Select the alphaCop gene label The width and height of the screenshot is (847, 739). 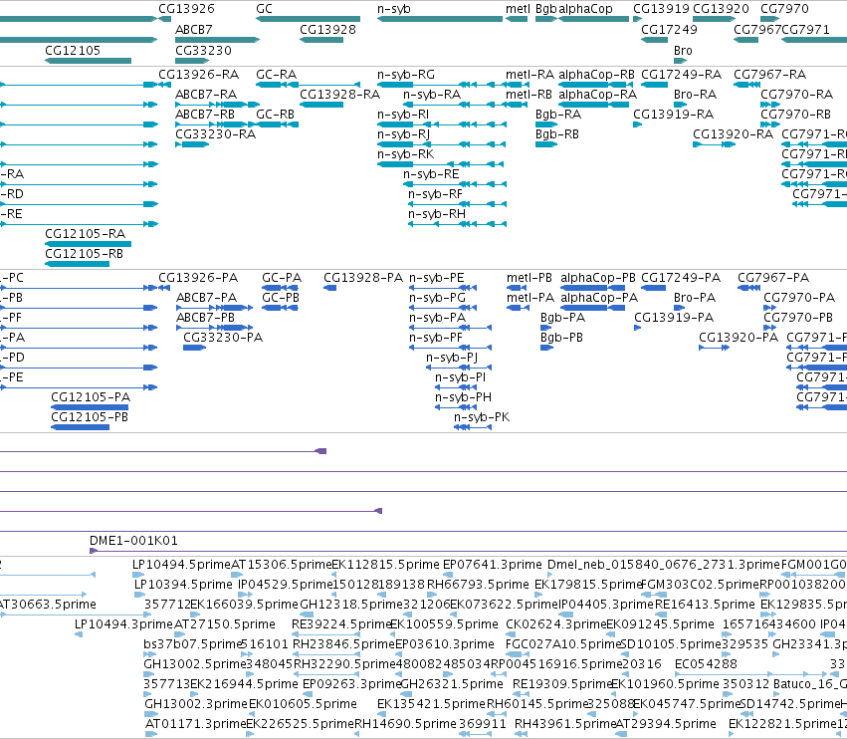[585, 9]
